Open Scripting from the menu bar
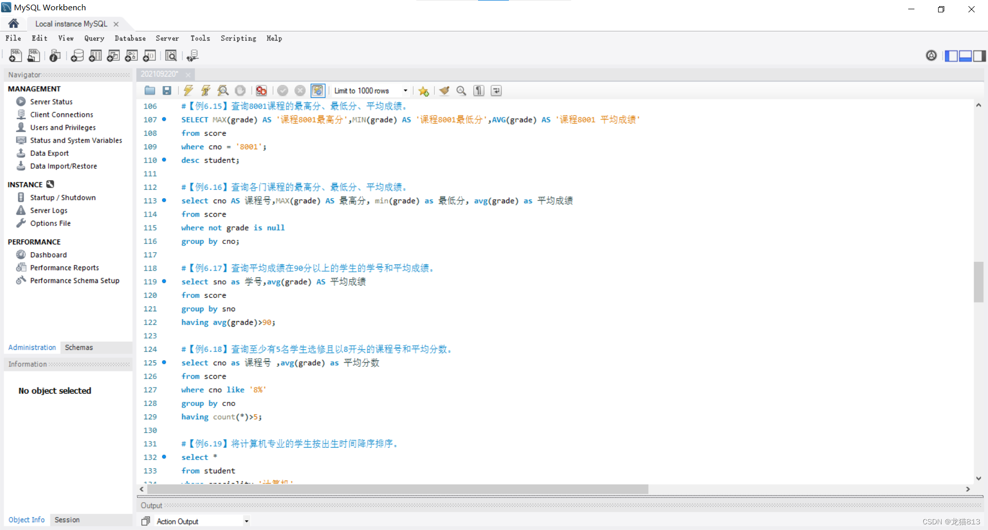Image resolution: width=988 pixels, height=530 pixels. 238,38
